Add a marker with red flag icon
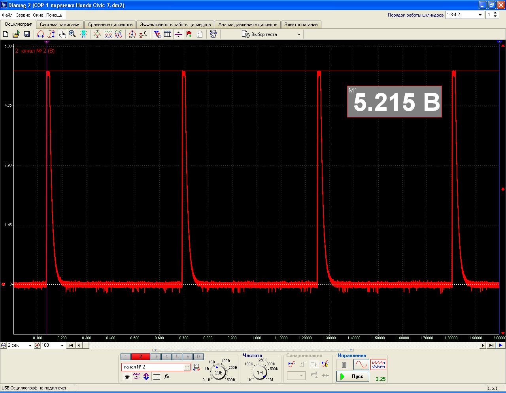This screenshot has width=506, height=393. (189, 34)
